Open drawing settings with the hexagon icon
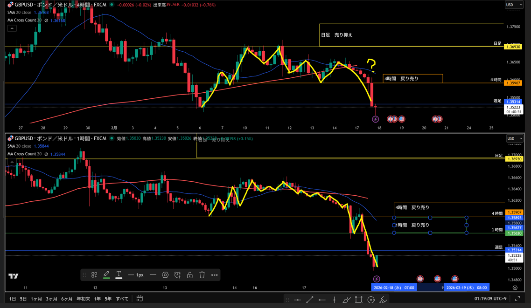This screenshot has height=308, width=531. 165,275
